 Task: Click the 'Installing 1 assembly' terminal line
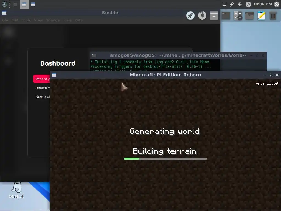150,62
